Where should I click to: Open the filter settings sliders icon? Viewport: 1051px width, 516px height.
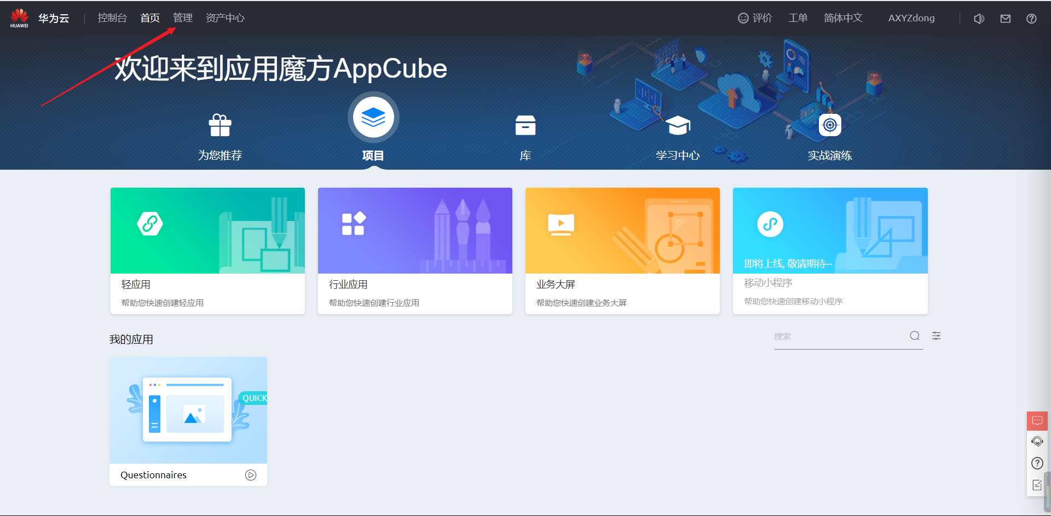(937, 336)
